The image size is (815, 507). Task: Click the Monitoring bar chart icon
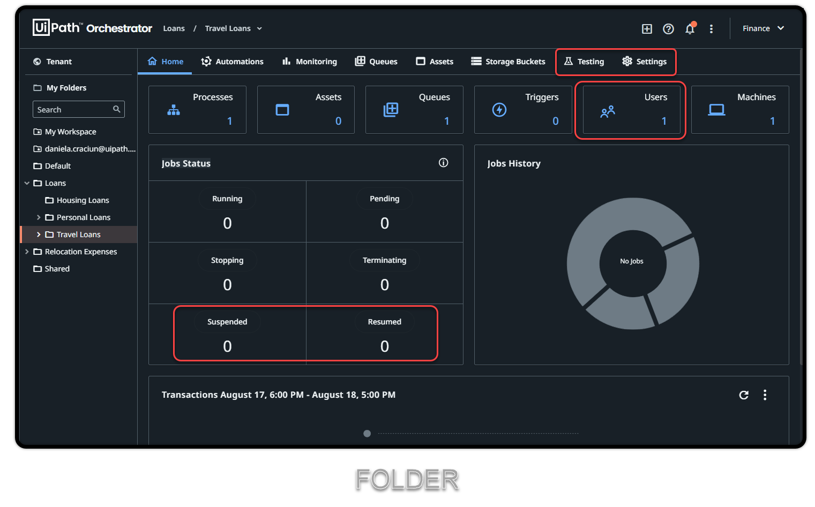(286, 61)
